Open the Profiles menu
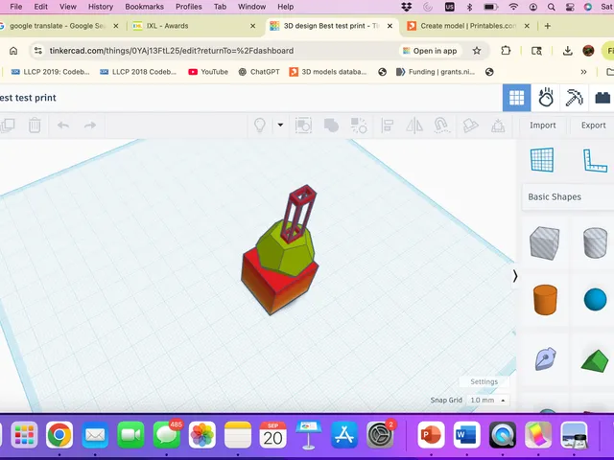The width and height of the screenshot is (614, 460). click(188, 7)
